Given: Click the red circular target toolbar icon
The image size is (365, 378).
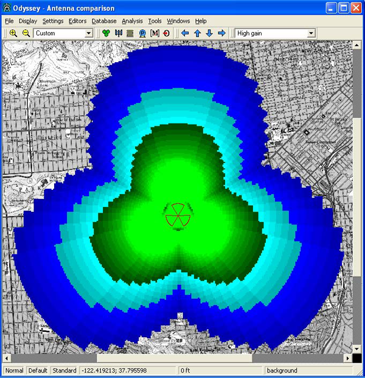Looking at the screenshot, I should click(165, 33).
